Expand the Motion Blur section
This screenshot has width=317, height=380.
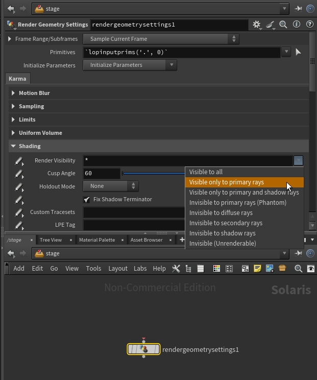coord(34,93)
